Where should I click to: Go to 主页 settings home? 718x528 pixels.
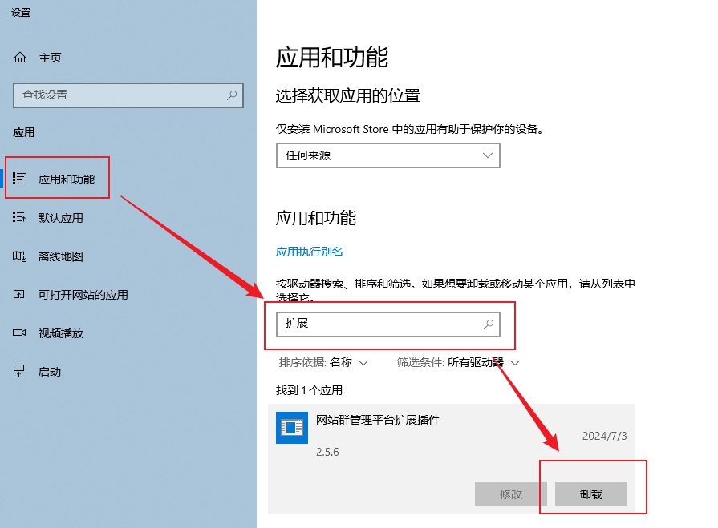pyautogui.click(x=50, y=58)
